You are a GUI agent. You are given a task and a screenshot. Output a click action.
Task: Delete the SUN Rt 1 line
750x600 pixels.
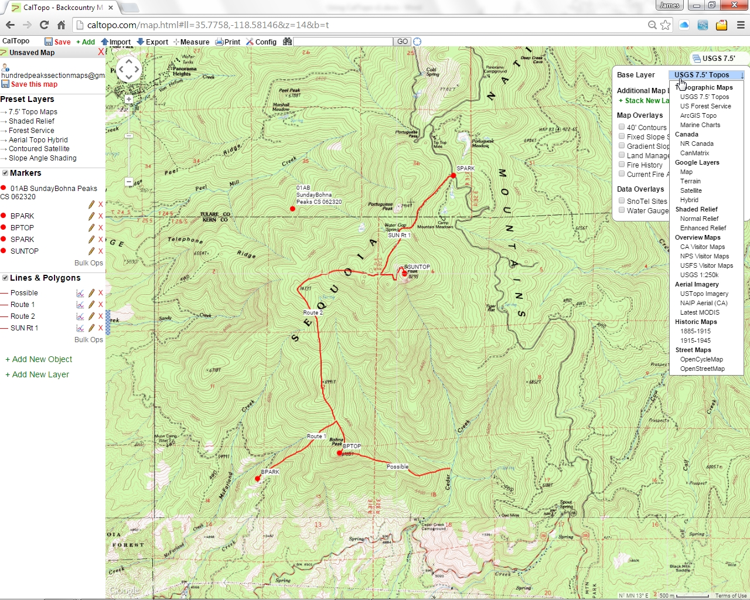tap(101, 328)
